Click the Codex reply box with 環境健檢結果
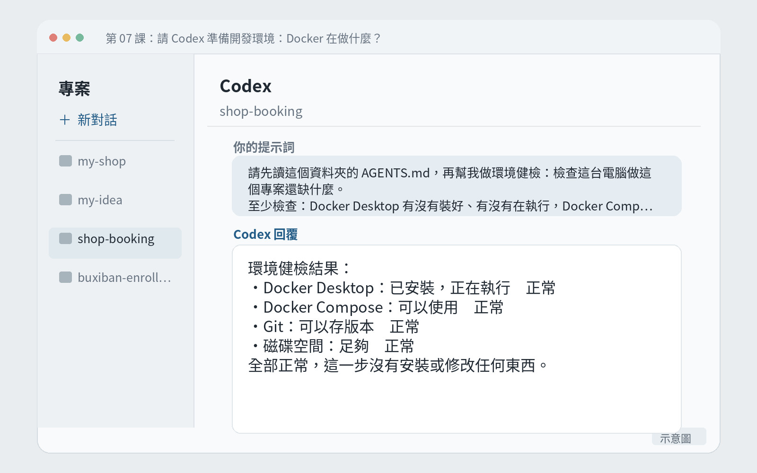This screenshot has width=757, height=473. click(x=457, y=339)
